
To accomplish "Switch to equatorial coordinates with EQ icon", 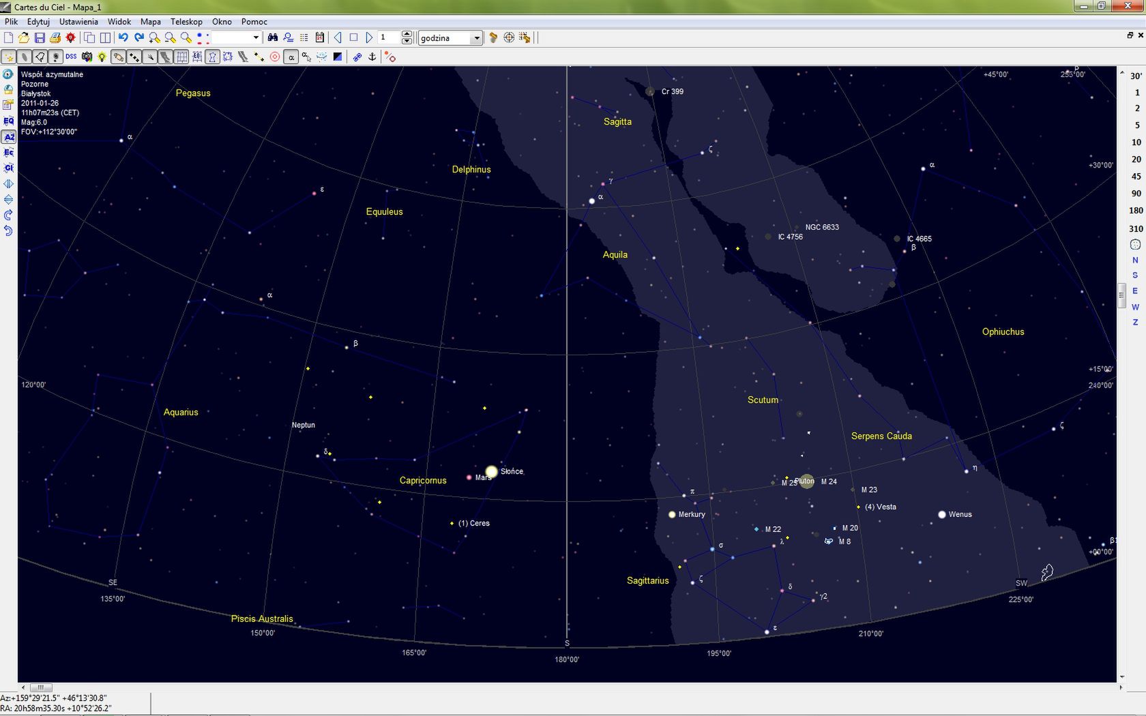I will pyautogui.click(x=8, y=121).
